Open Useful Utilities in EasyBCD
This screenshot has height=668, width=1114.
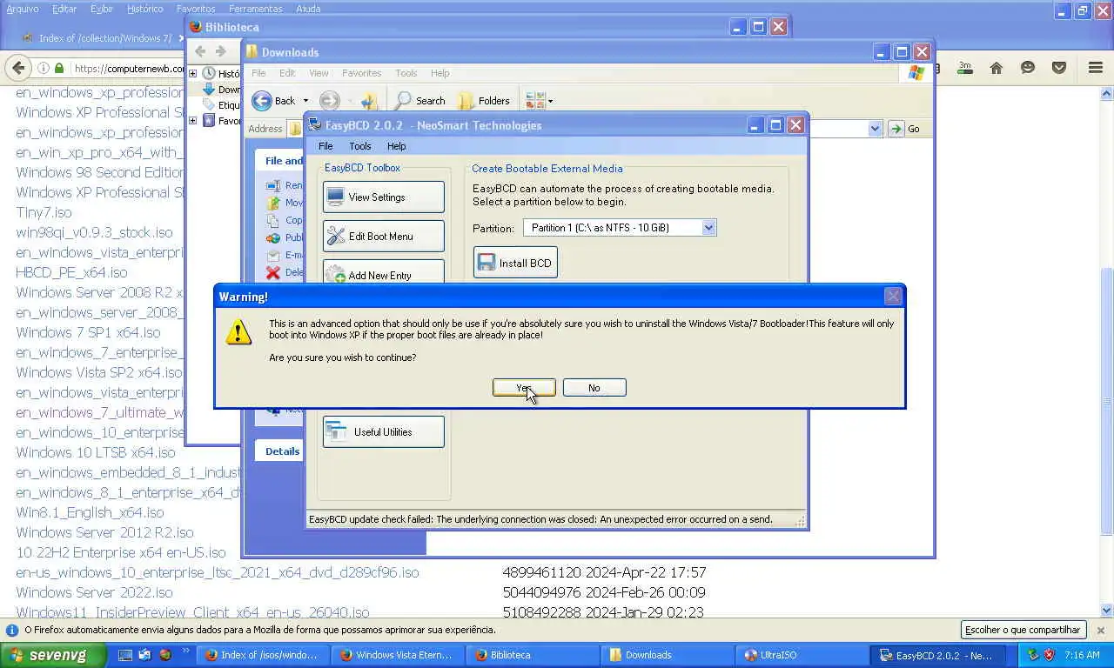click(x=383, y=432)
